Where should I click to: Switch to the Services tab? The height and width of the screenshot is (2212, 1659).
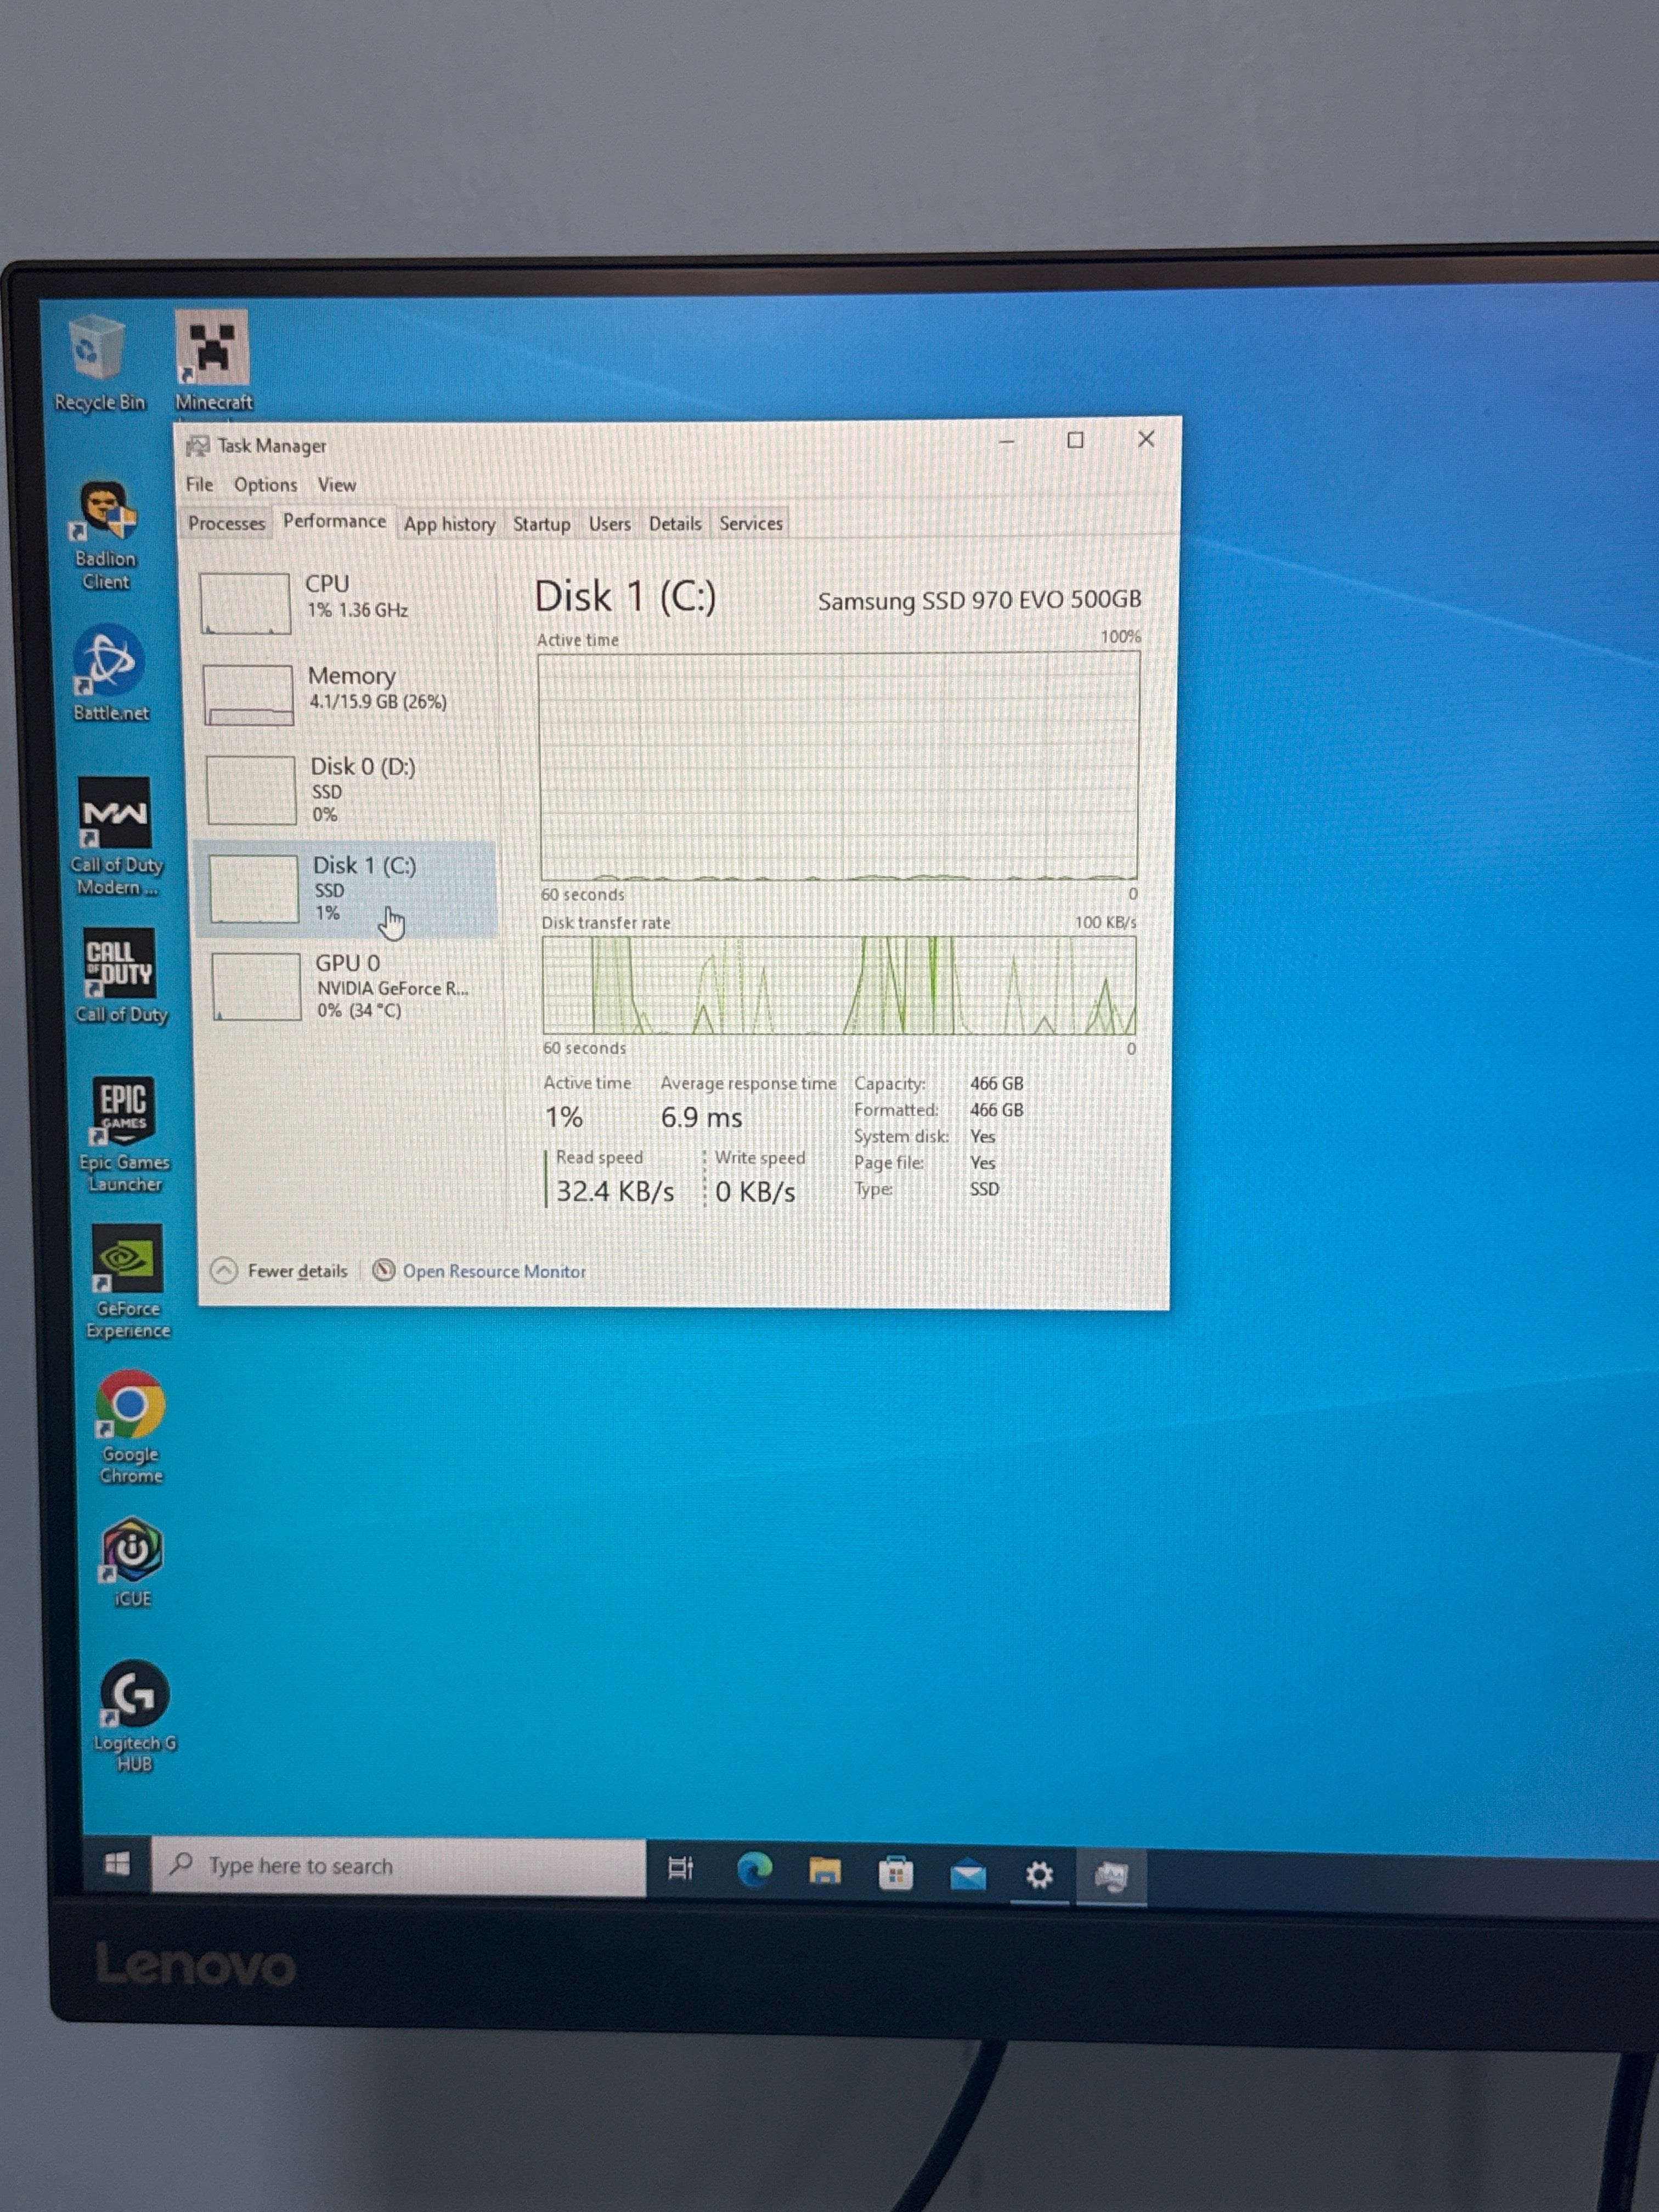click(751, 523)
